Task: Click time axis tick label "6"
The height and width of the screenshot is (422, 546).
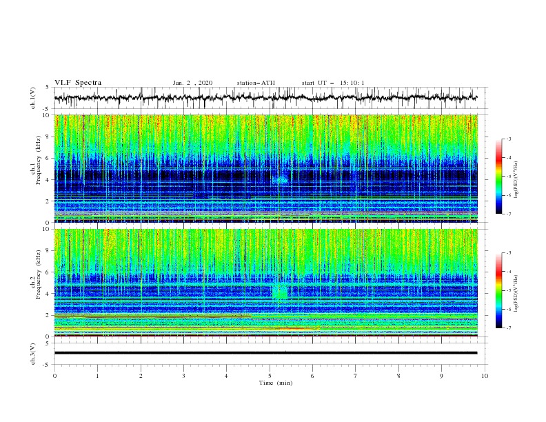Action: [x=312, y=376]
